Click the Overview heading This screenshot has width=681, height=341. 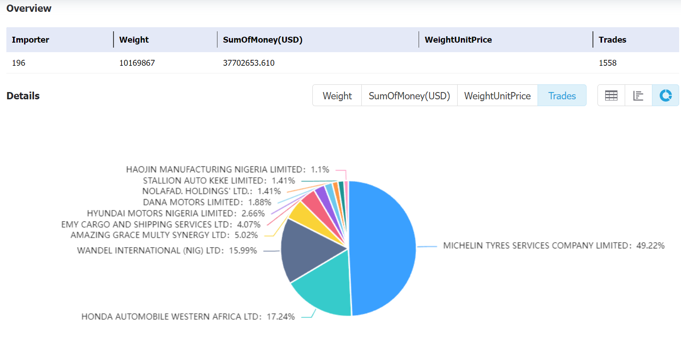pyautogui.click(x=29, y=8)
